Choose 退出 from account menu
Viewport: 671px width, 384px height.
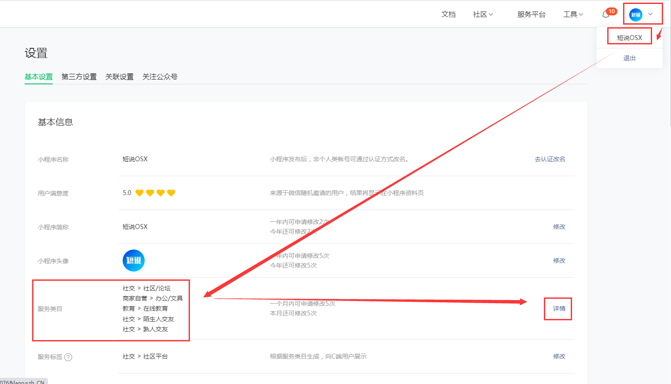coord(630,58)
